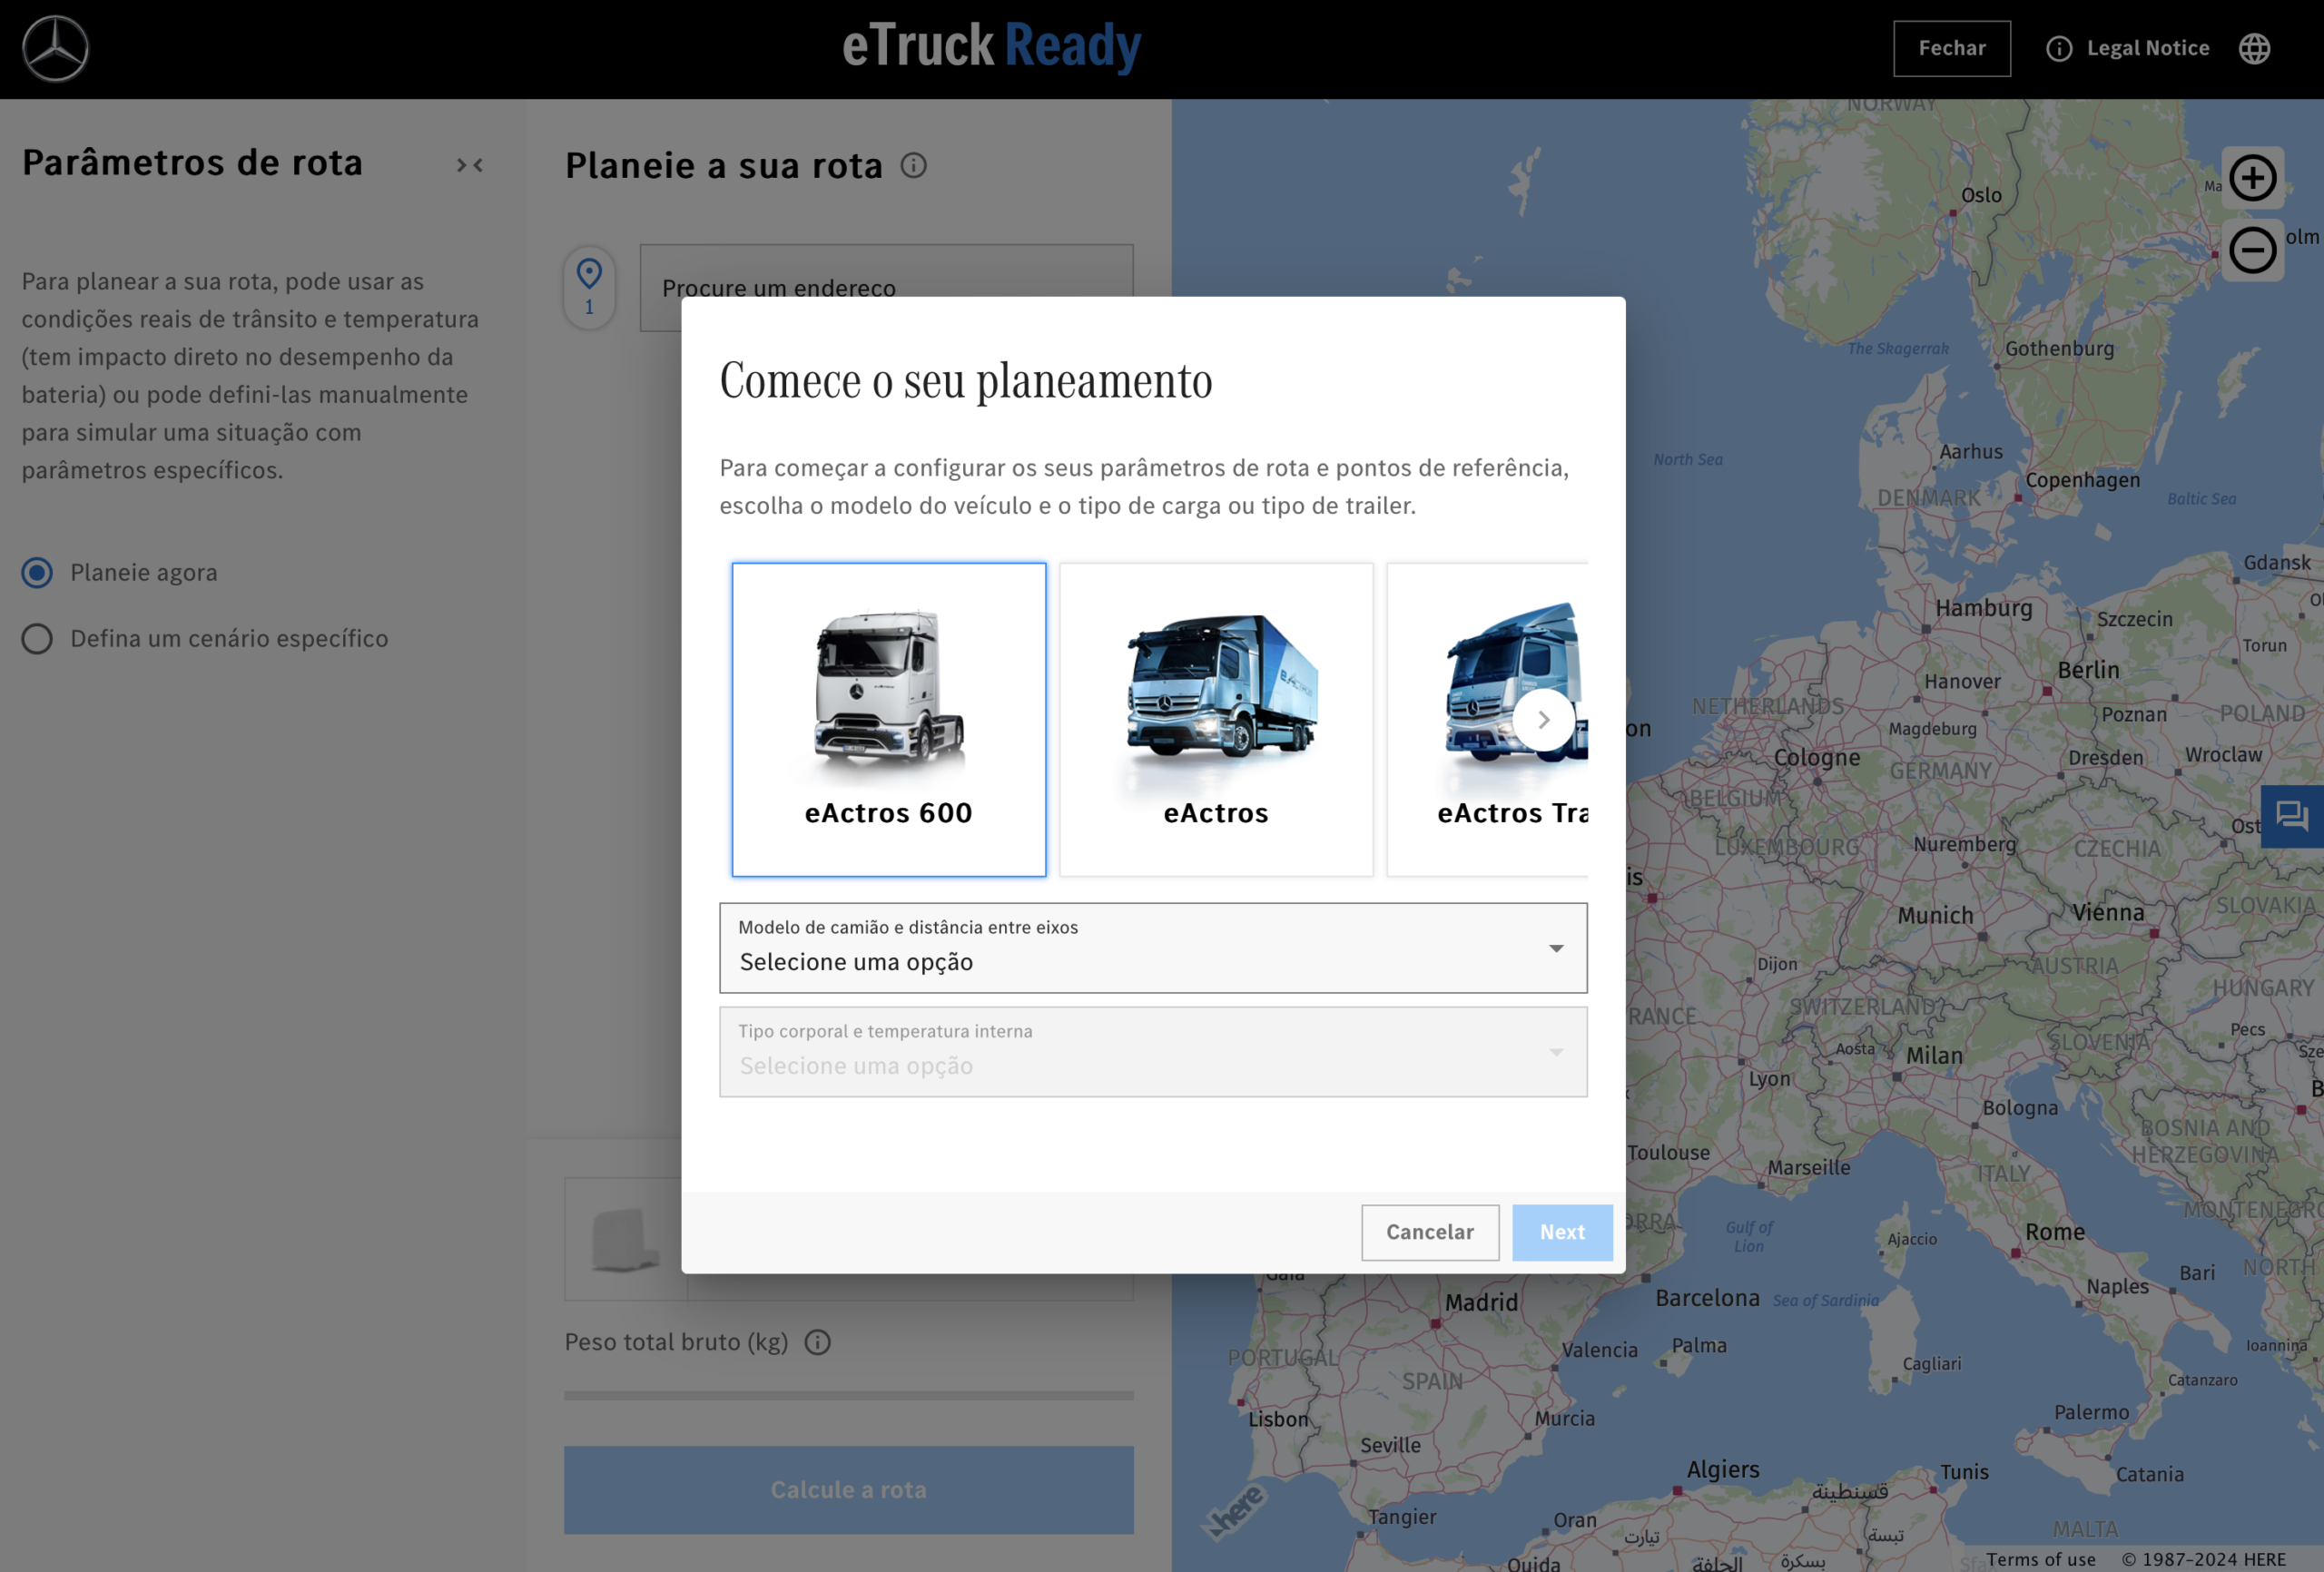This screenshot has width=2324, height=1572.
Task: Click the eTruck Ready title
Action: 991,46
